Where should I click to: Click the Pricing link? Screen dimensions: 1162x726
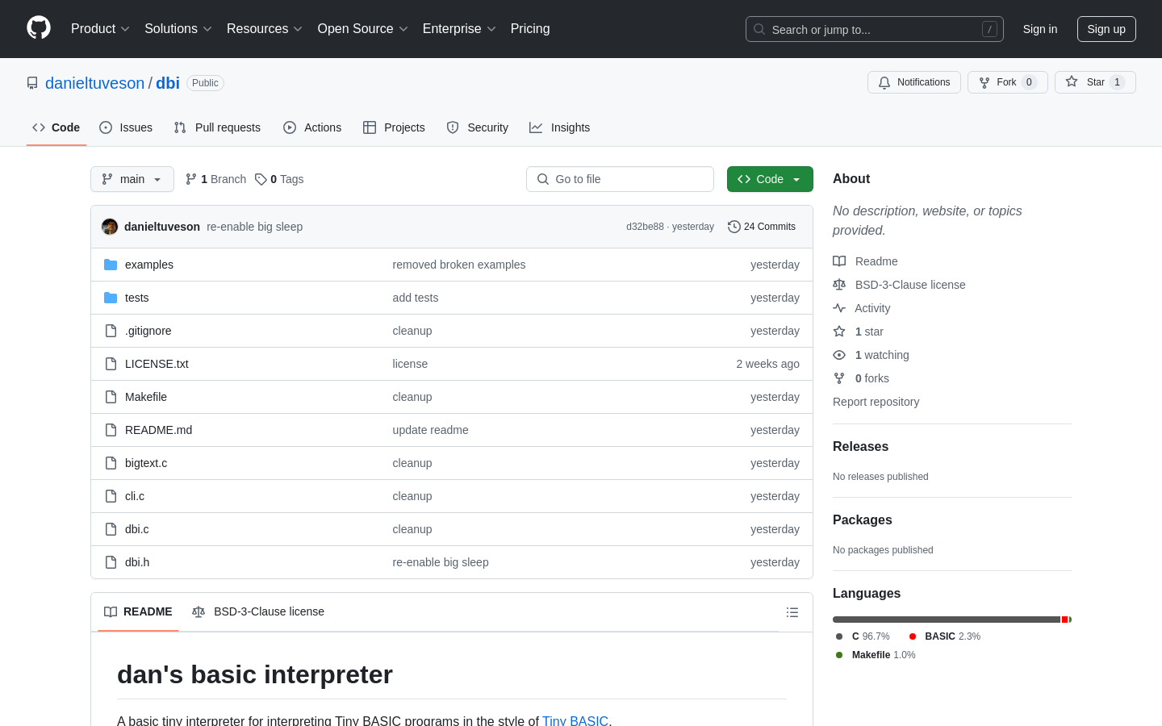point(530,29)
